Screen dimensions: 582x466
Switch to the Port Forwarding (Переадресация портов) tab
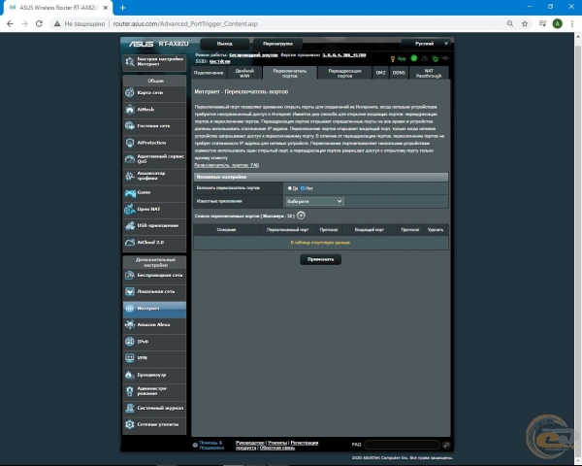[x=344, y=73]
